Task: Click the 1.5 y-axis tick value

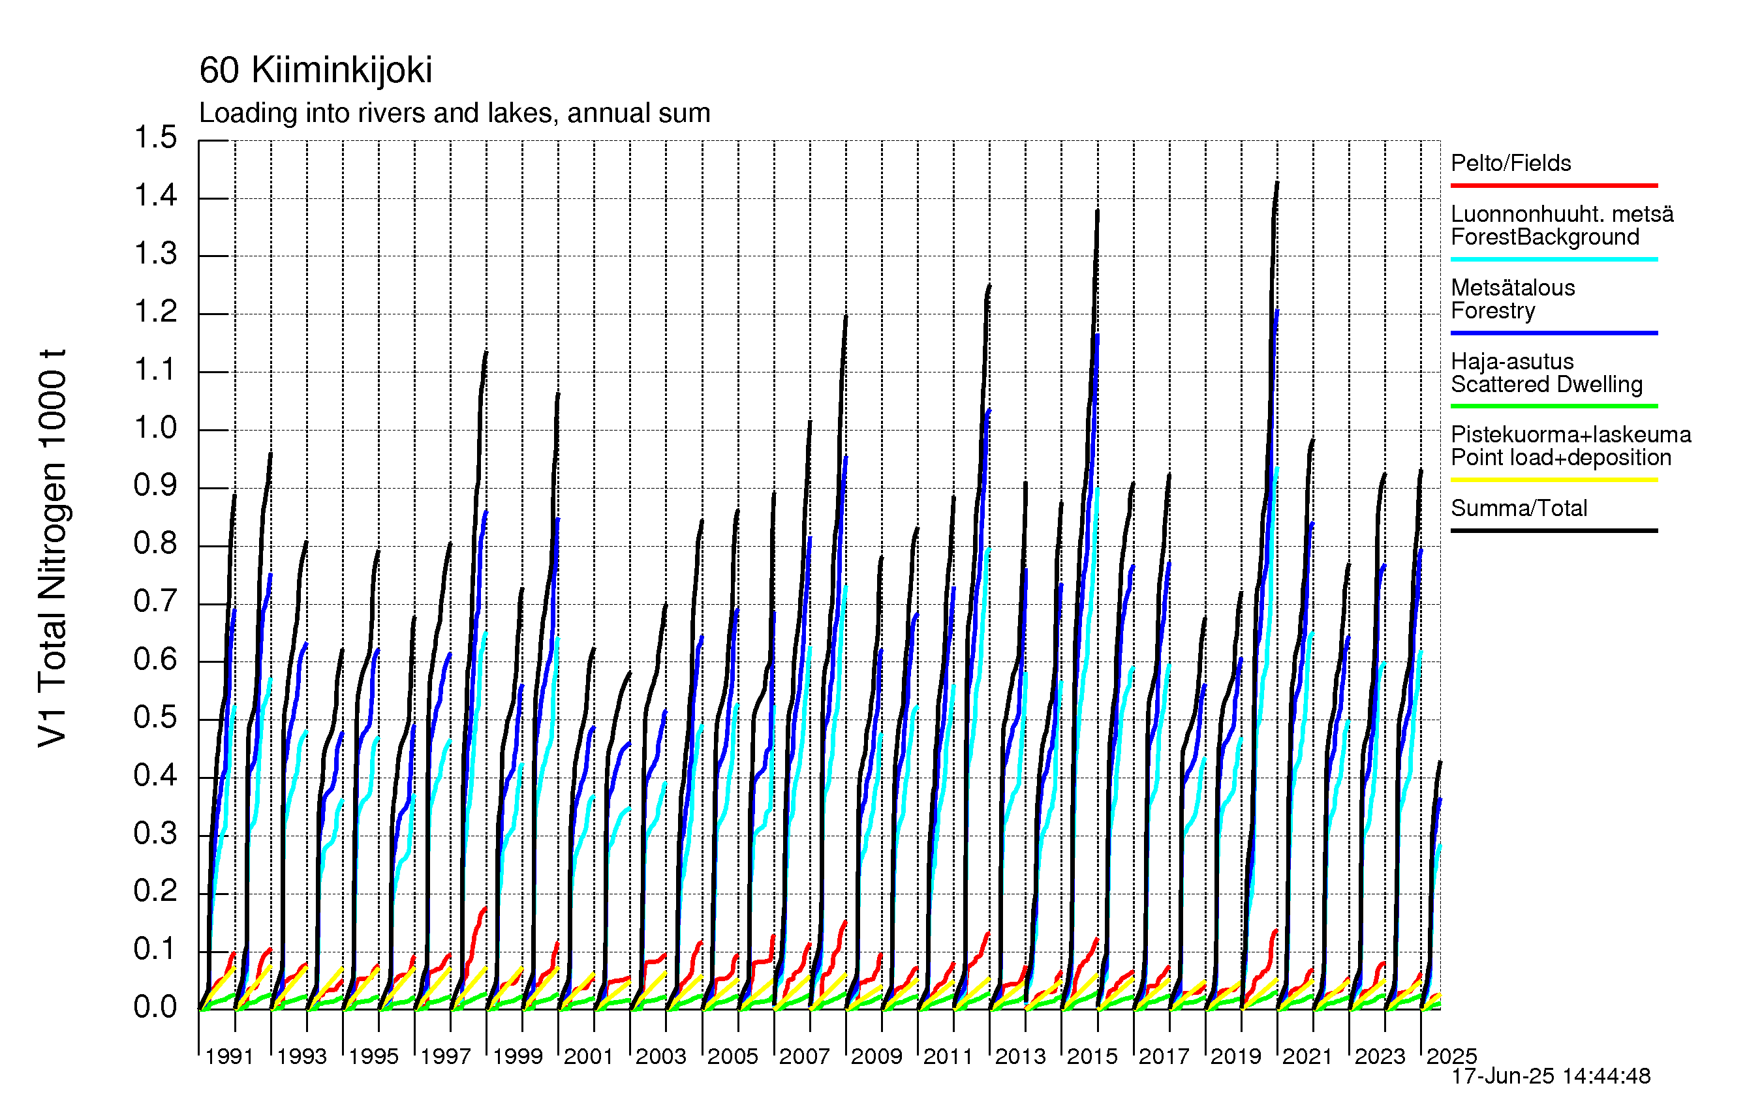Action: coord(155,138)
